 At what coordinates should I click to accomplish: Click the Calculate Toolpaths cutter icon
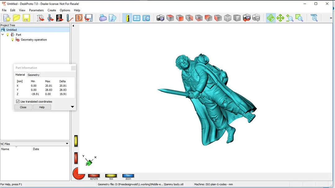tap(69, 18)
